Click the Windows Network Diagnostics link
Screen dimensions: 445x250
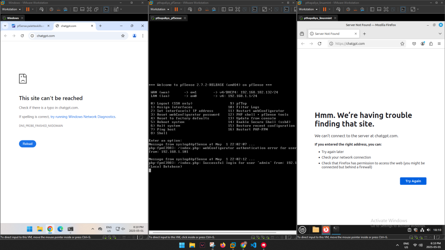click(x=83, y=117)
